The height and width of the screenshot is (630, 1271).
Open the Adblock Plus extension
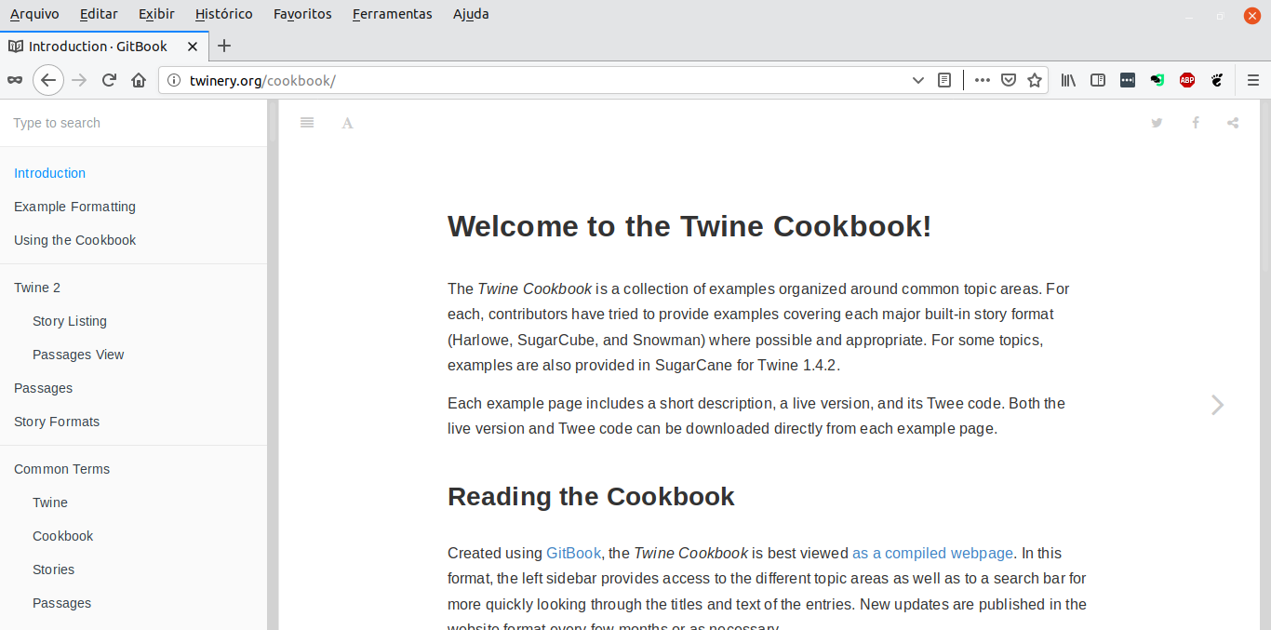point(1187,80)
